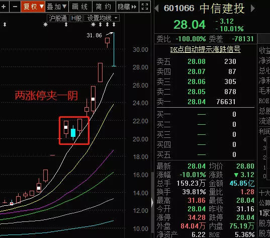Click 委差 value -78131
The height and width of the screenshot is (238, 270).
click(x=243, y=39)
